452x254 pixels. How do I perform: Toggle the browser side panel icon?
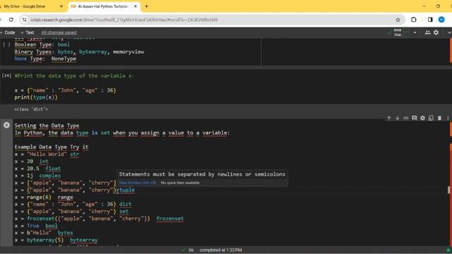coord(430,20)
